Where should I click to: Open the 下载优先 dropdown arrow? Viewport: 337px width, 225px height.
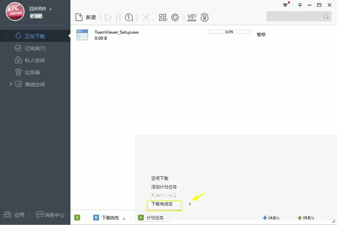tap(124, 218)
